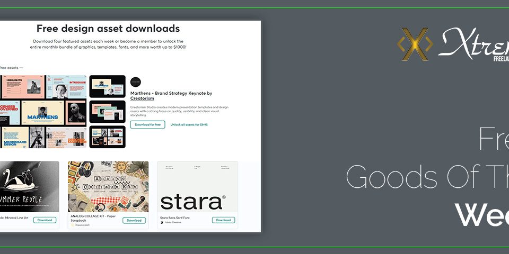Click the ANALOG COLLAGE KIT - Paper Scrapbook title
The width and height of the screenshot is (509, 254).
pos(93,217)
